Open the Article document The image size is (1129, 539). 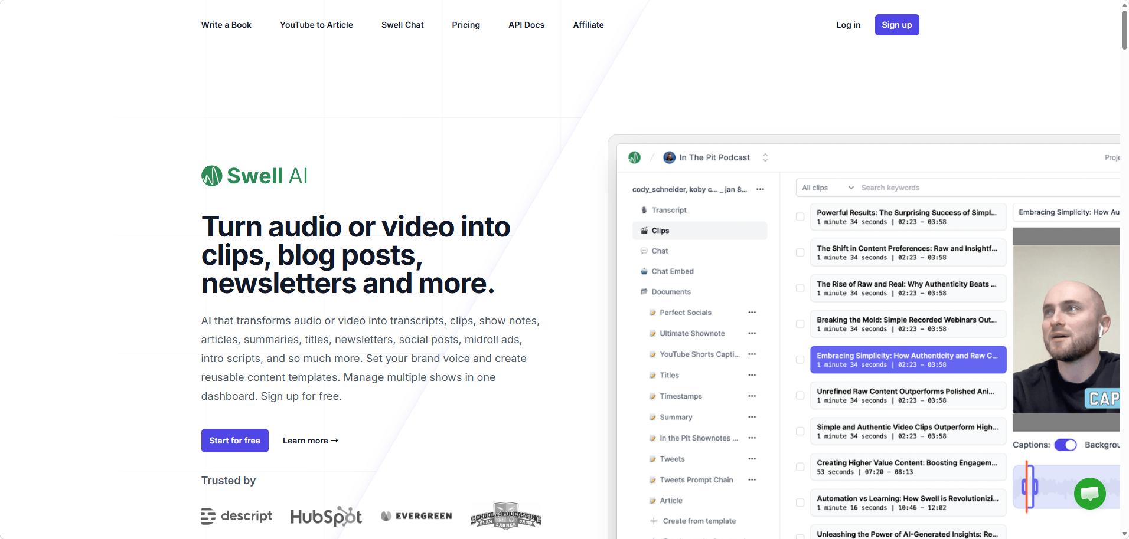(671, 501)
